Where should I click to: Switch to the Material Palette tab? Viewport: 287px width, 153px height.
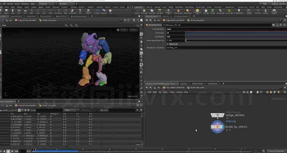pos(197,84)
